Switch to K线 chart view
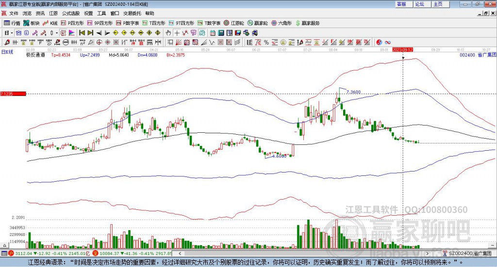 coord(50,23)
